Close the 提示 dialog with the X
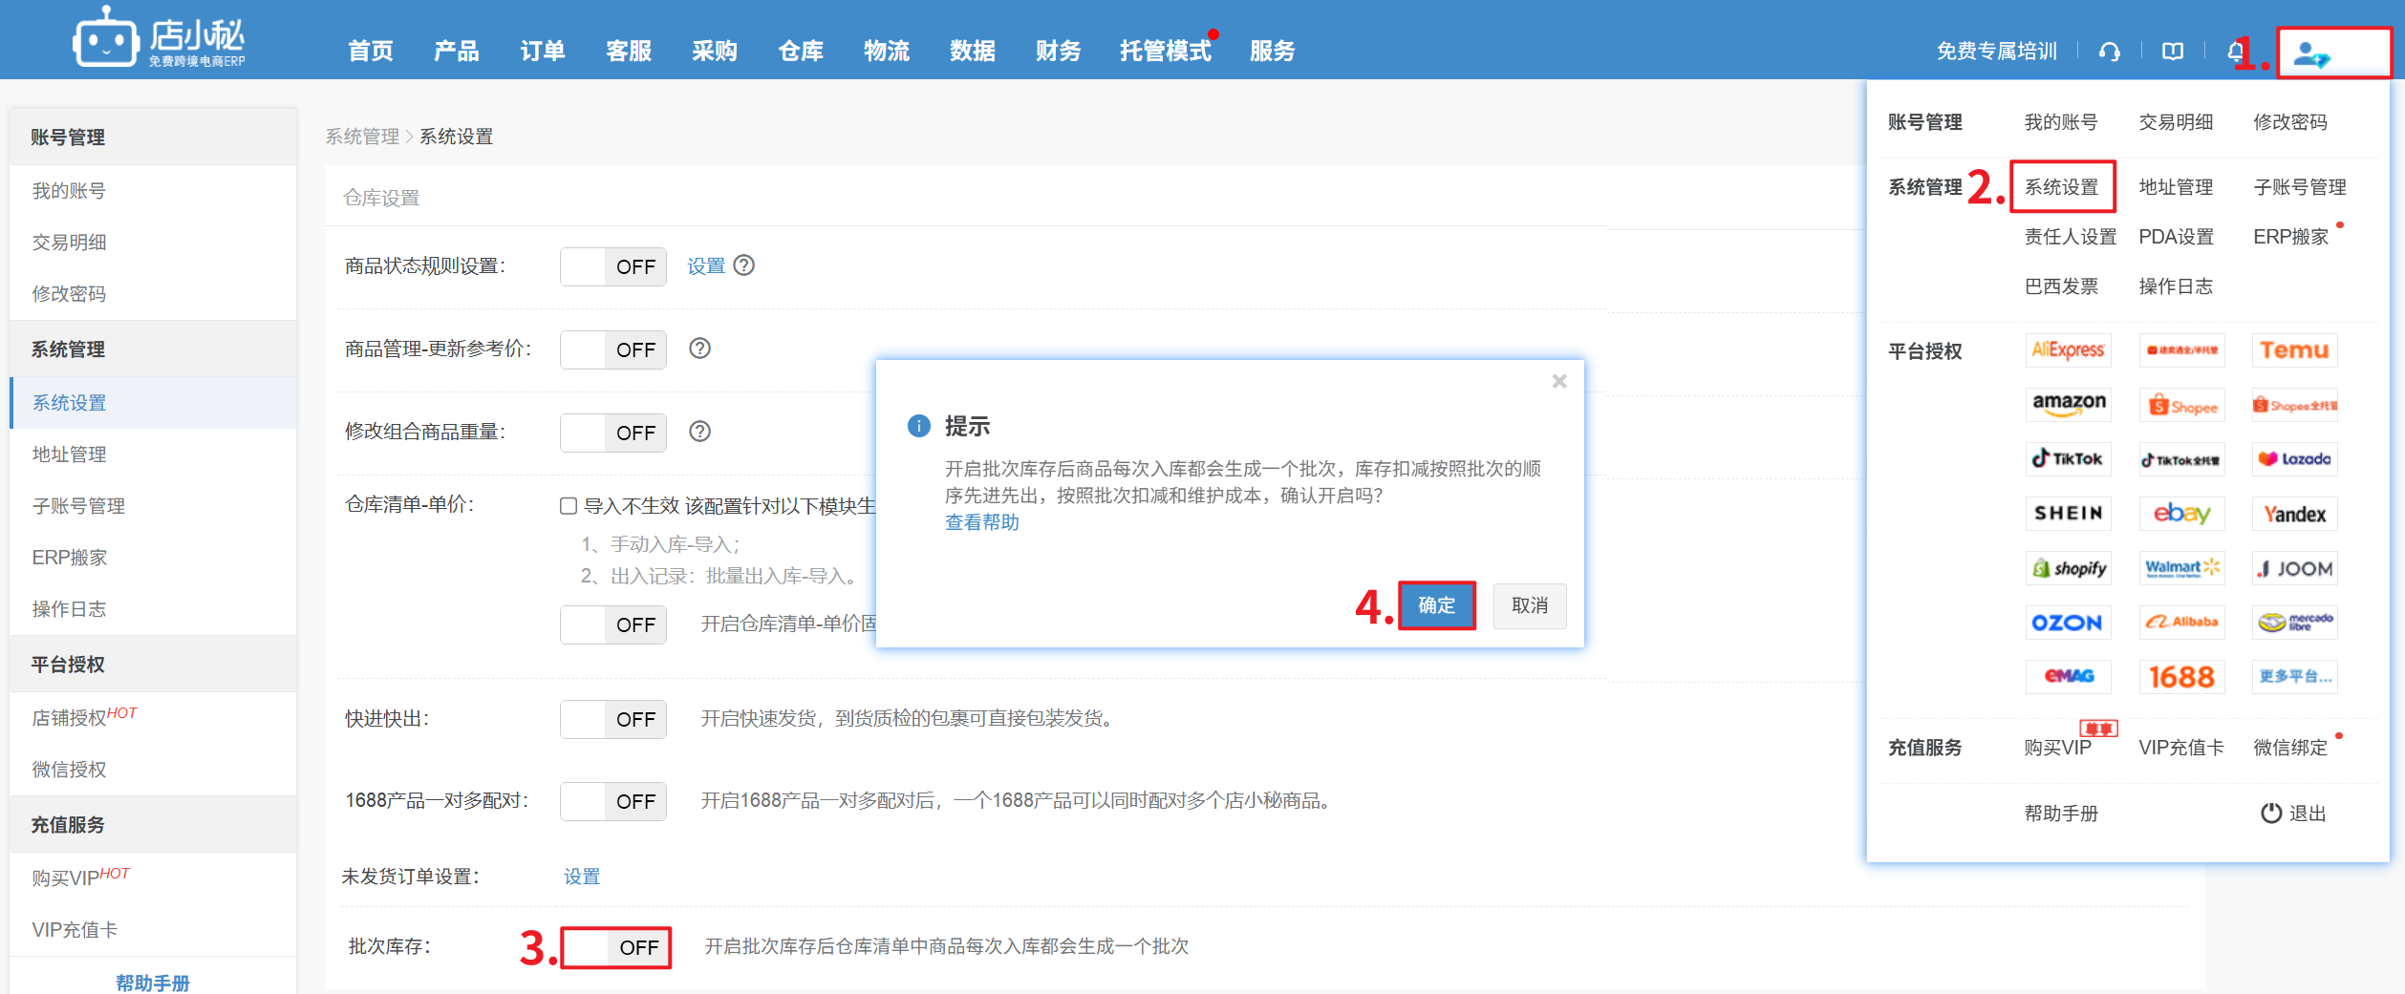The width and height of the screenshot is (2405, 994). (x=1558, y=382)
